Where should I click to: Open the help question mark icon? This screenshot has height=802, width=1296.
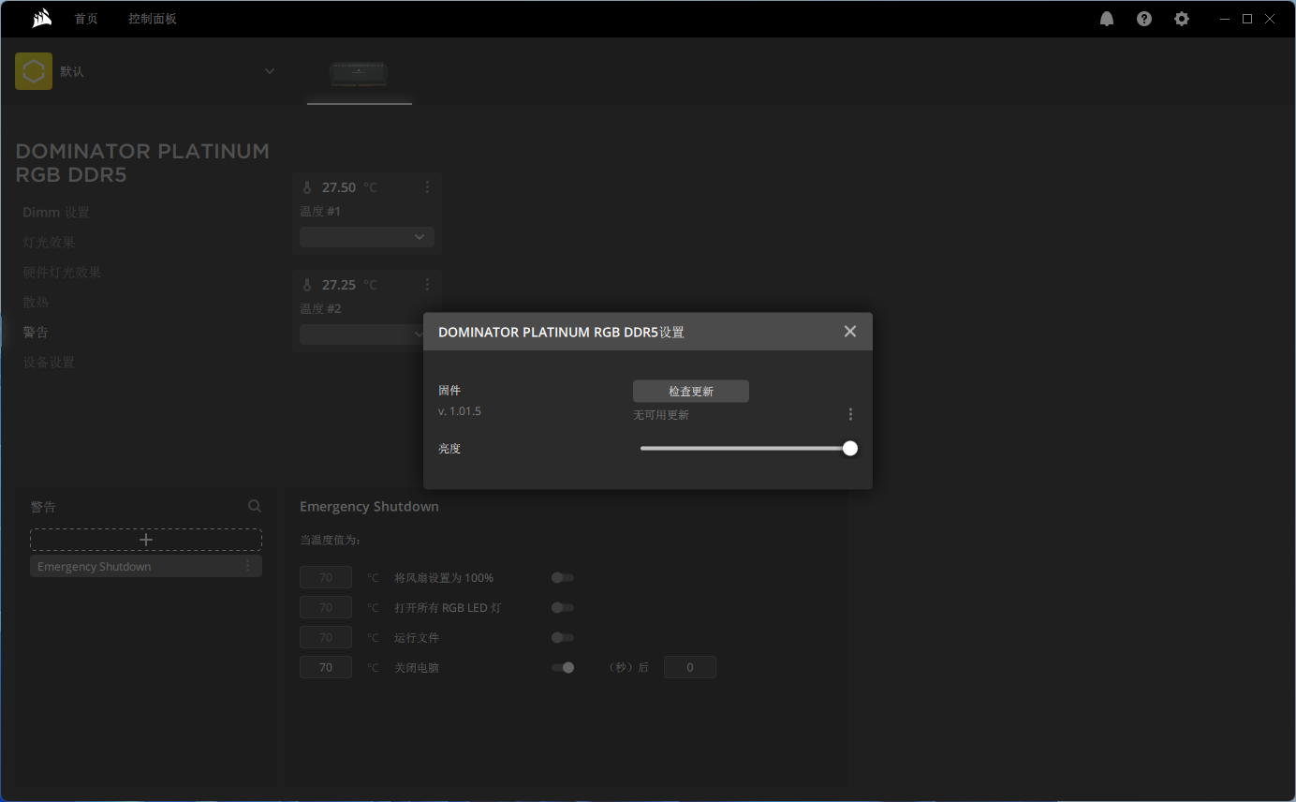pyautogui.click(x=1144, y=19)
